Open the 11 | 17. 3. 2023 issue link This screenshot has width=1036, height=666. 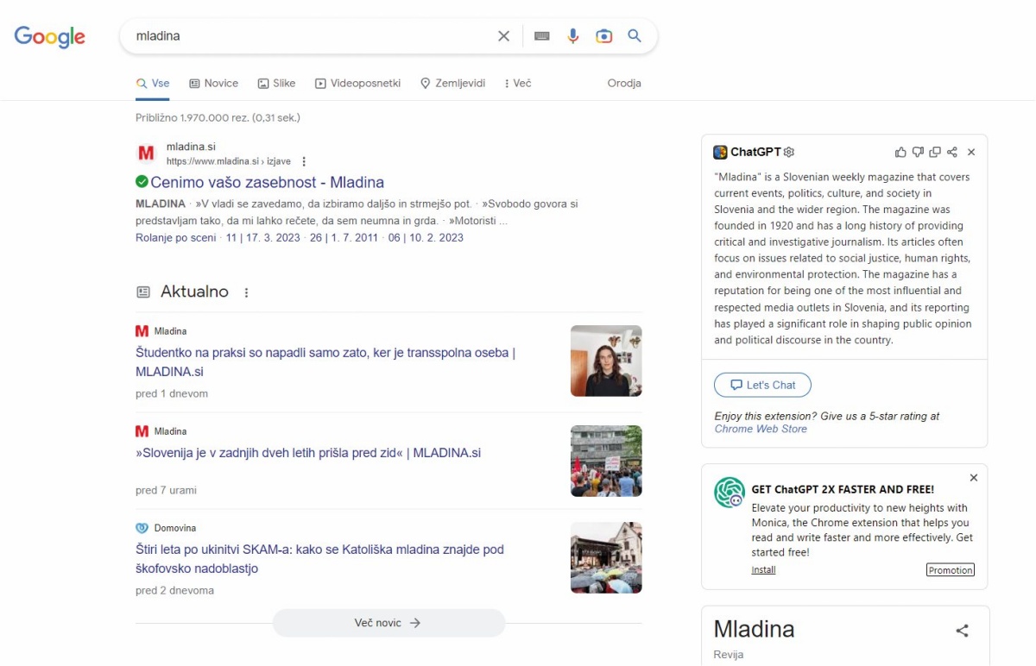[263, 237]
